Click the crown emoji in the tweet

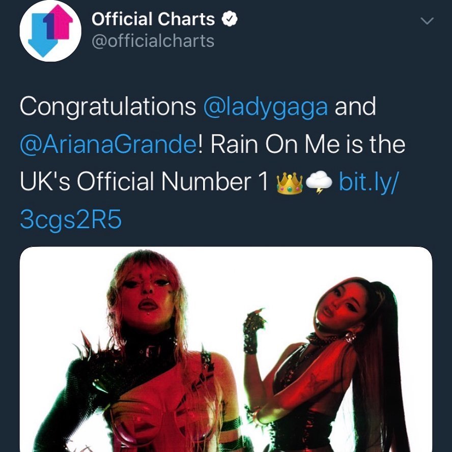coord(289,183)
